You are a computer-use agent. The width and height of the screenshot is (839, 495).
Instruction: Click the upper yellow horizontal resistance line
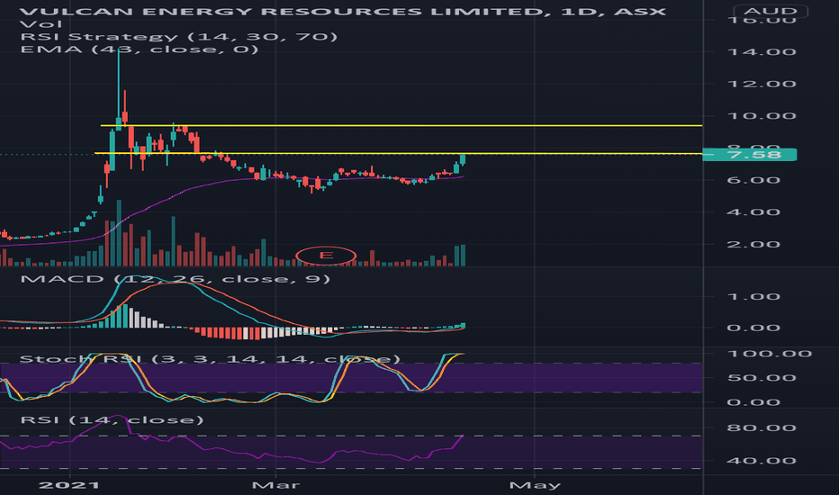(401, 126)
